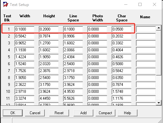Click Add to create text block
The image size is (163, 123).
[83, 113]
